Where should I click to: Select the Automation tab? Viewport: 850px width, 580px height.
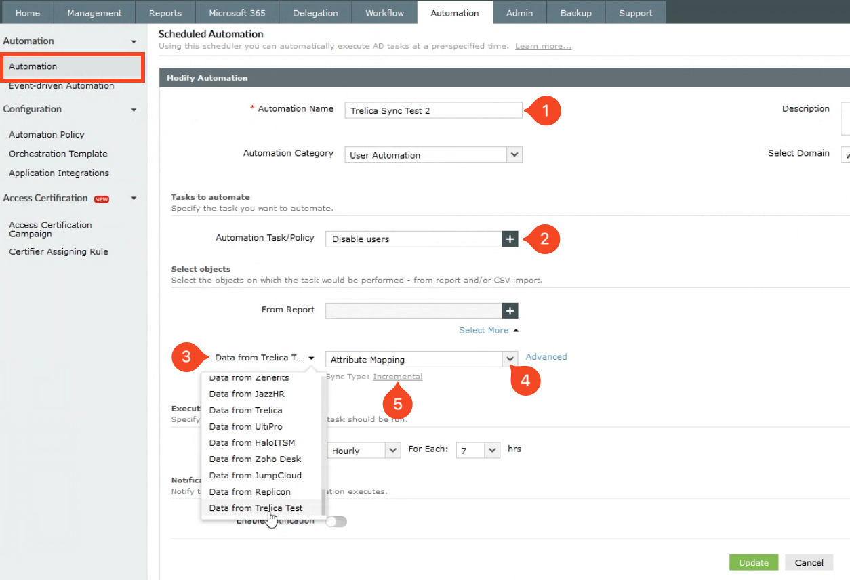pos(455,13)
